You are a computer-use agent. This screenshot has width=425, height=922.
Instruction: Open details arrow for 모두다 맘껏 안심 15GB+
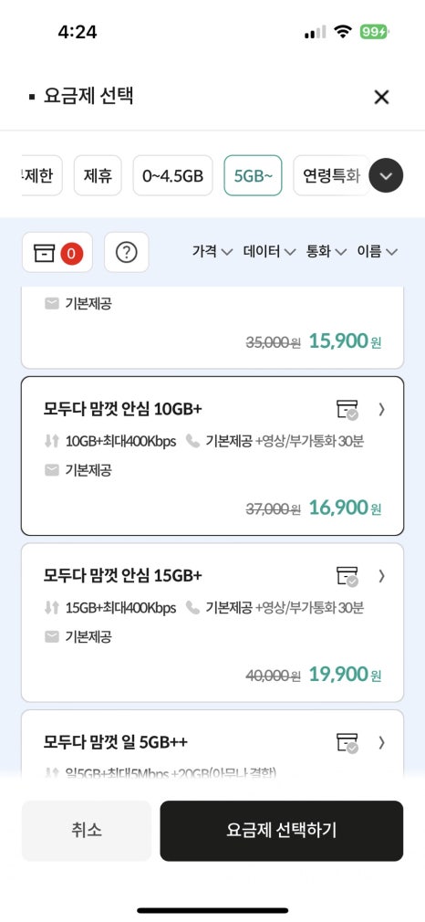[x=381, y=576]
